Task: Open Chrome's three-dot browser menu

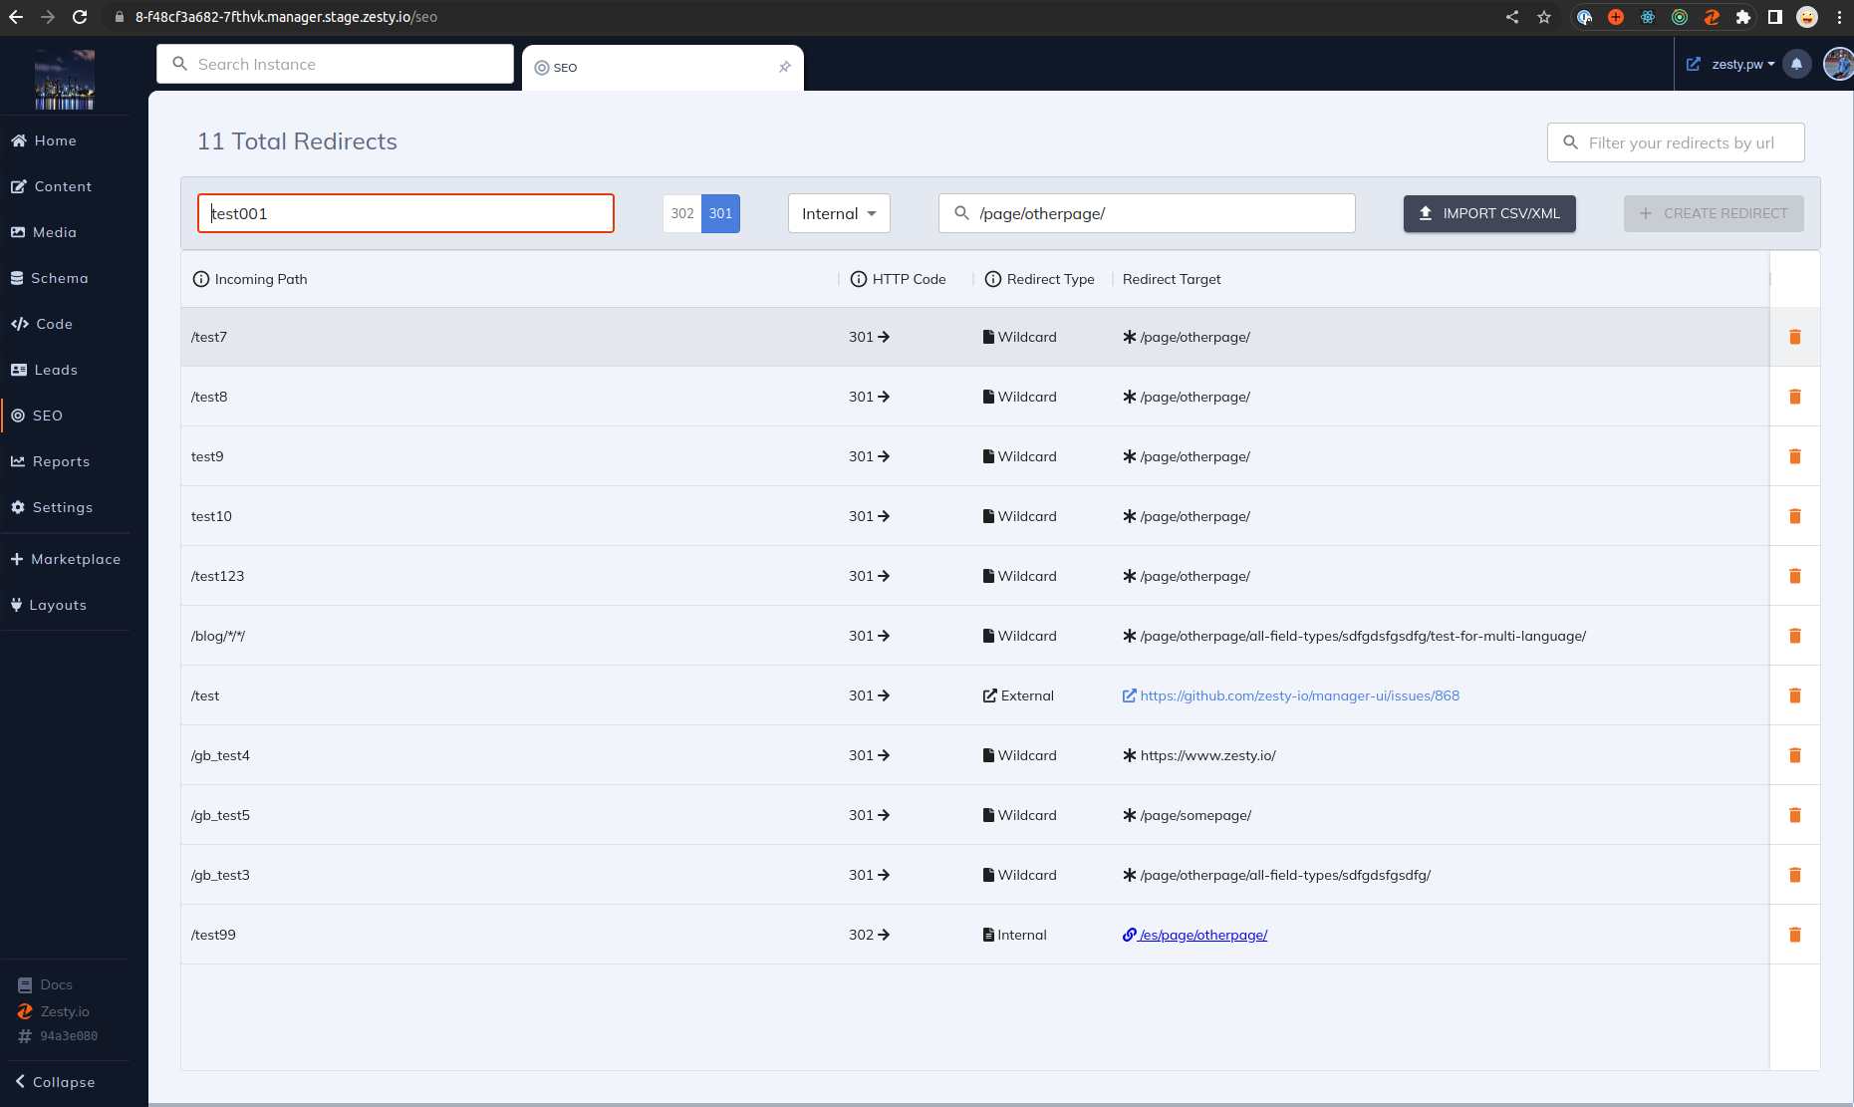Action: pos(1841,17)
